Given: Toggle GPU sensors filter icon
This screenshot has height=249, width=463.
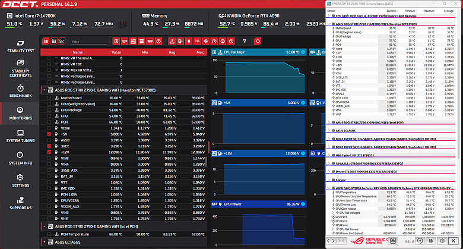Looking at the screenshot, I should (x=125, y=42).
